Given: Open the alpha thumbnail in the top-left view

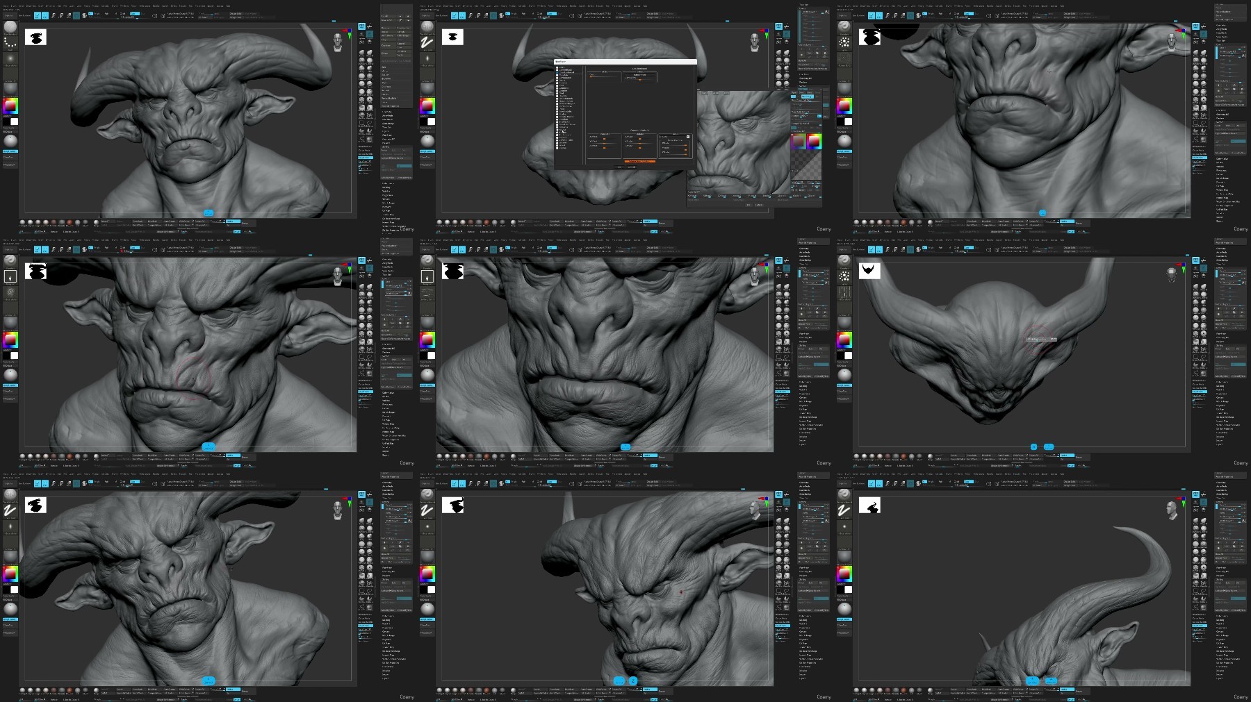Looking at the screenshot, I should tap(10, 59).
